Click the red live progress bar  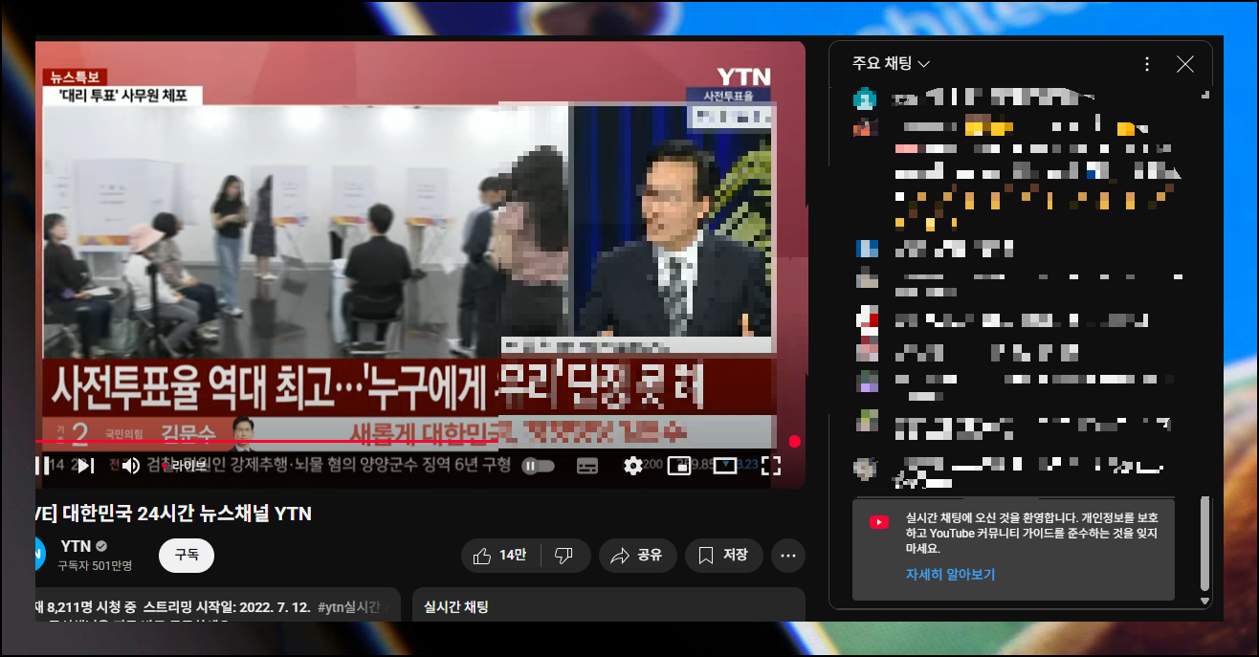click(x=267, y=441)
